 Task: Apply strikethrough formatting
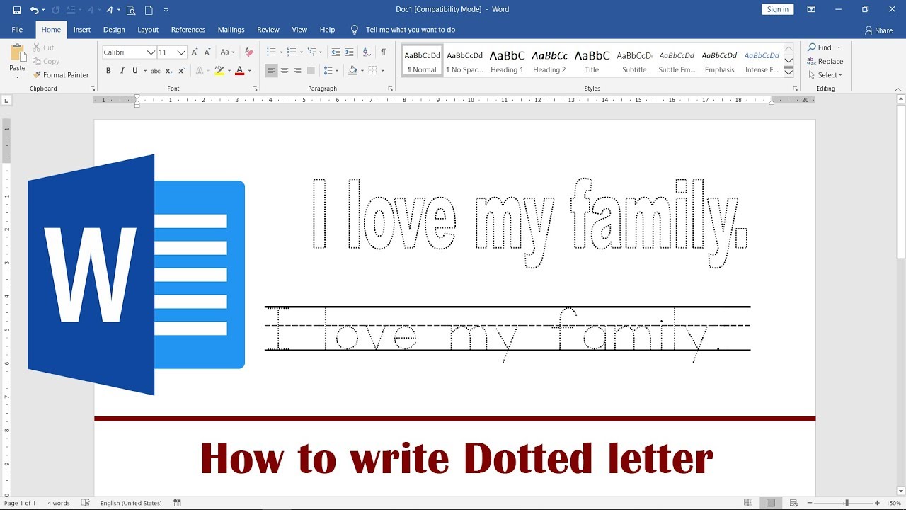156,71
